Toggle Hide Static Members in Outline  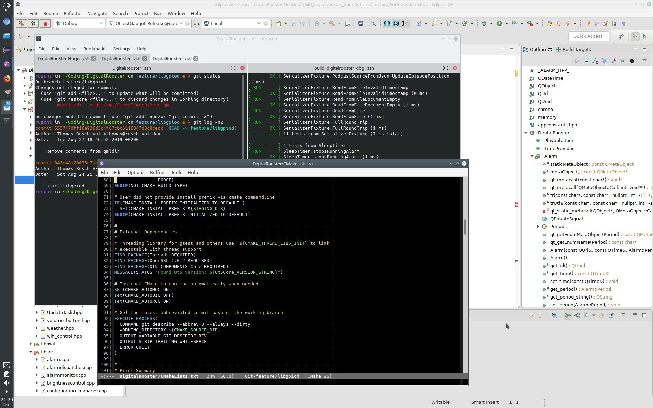tap(614, 61)
